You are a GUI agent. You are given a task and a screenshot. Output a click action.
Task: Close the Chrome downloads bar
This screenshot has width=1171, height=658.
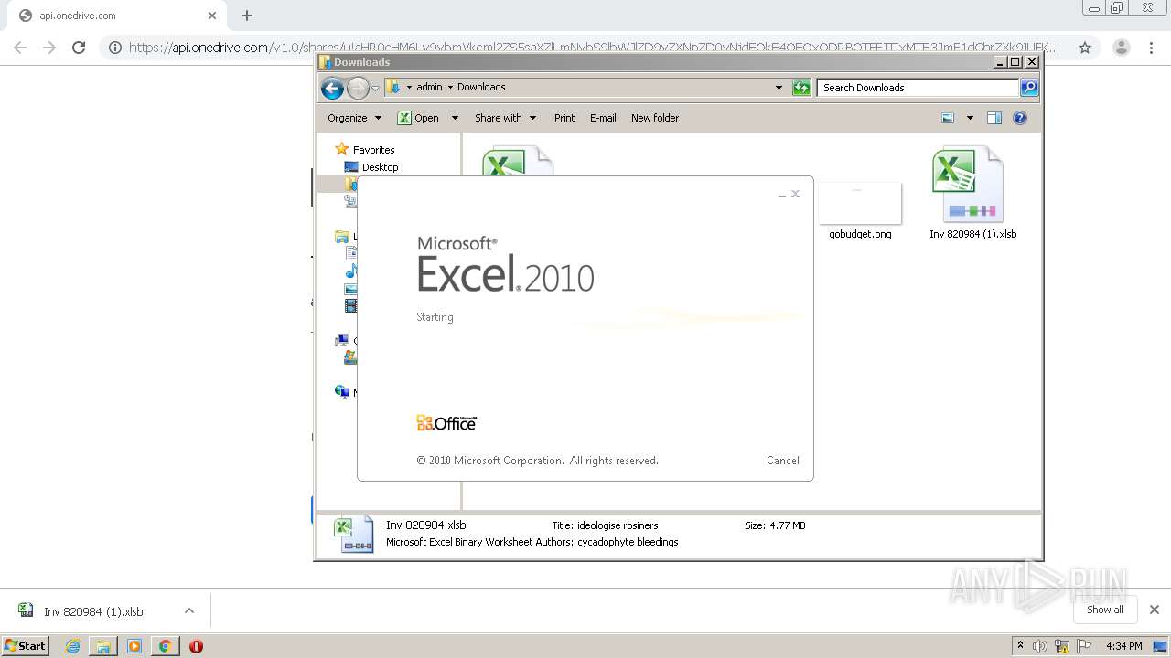click(1155, 610)
